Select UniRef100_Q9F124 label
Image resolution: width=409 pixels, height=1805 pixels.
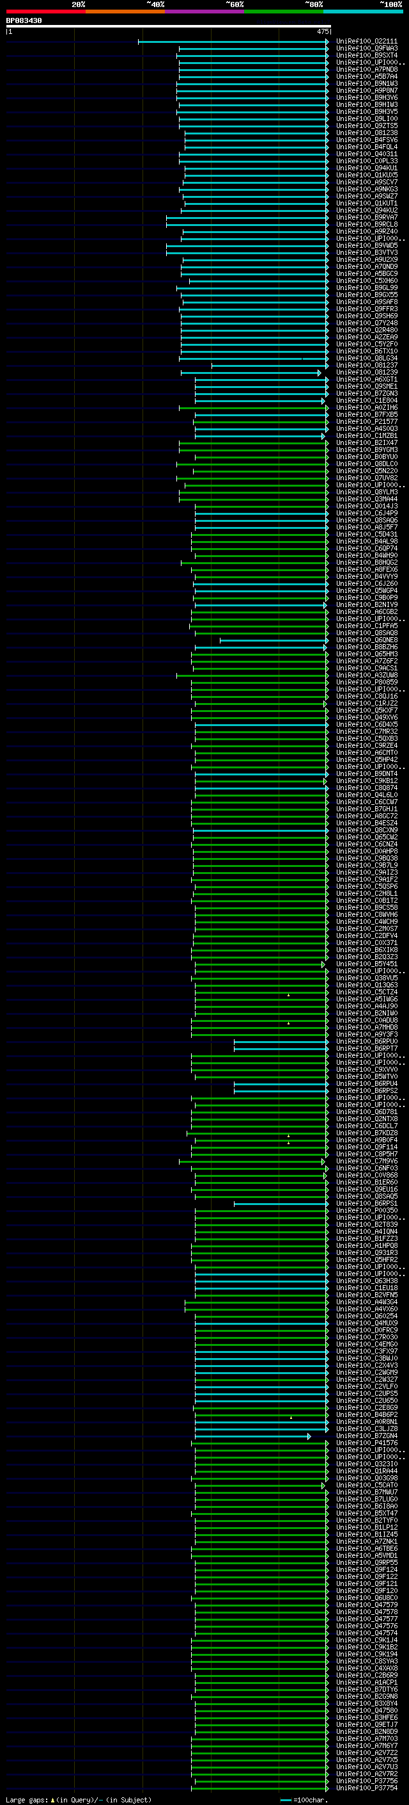(366, 1570)
